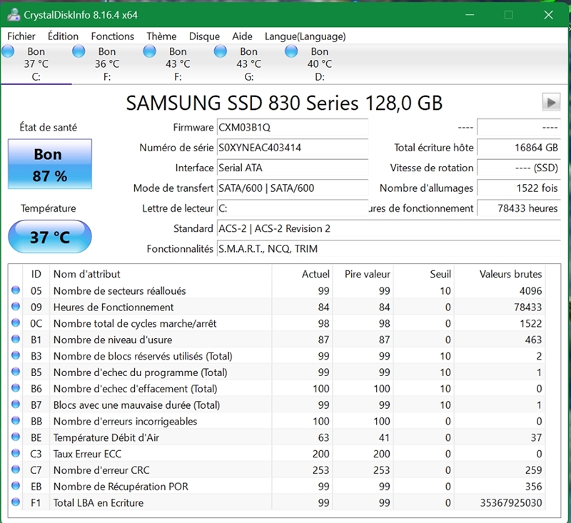Click status orb for attribute 05 reallocated sectors
The height and width of the screenshot is (523, 571).
point(16,291)
